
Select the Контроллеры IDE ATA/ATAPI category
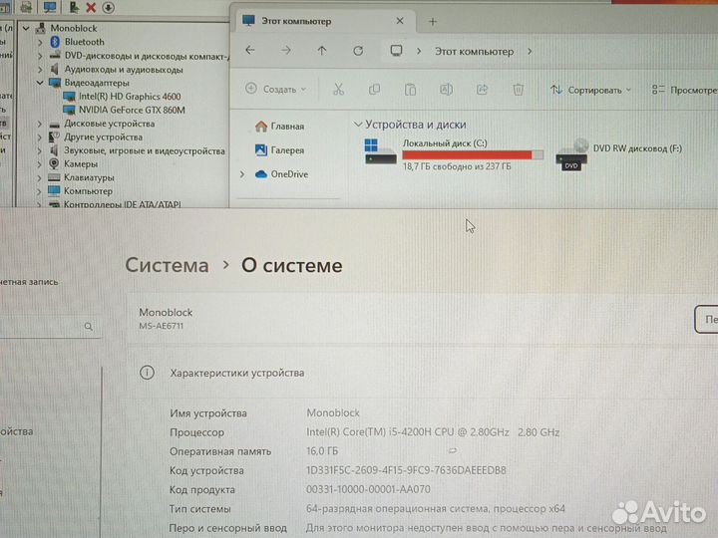click(123, 204)
